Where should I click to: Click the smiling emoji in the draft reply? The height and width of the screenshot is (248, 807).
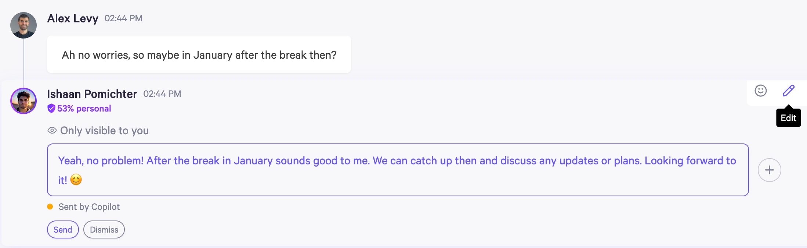click(76, 180)
